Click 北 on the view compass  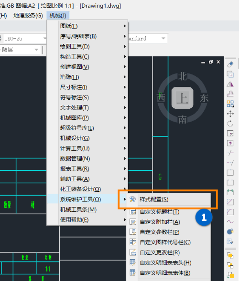[183, 77]
